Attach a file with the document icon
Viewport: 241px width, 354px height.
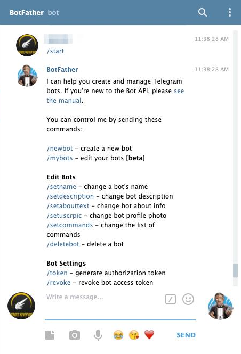coord(50,335)
